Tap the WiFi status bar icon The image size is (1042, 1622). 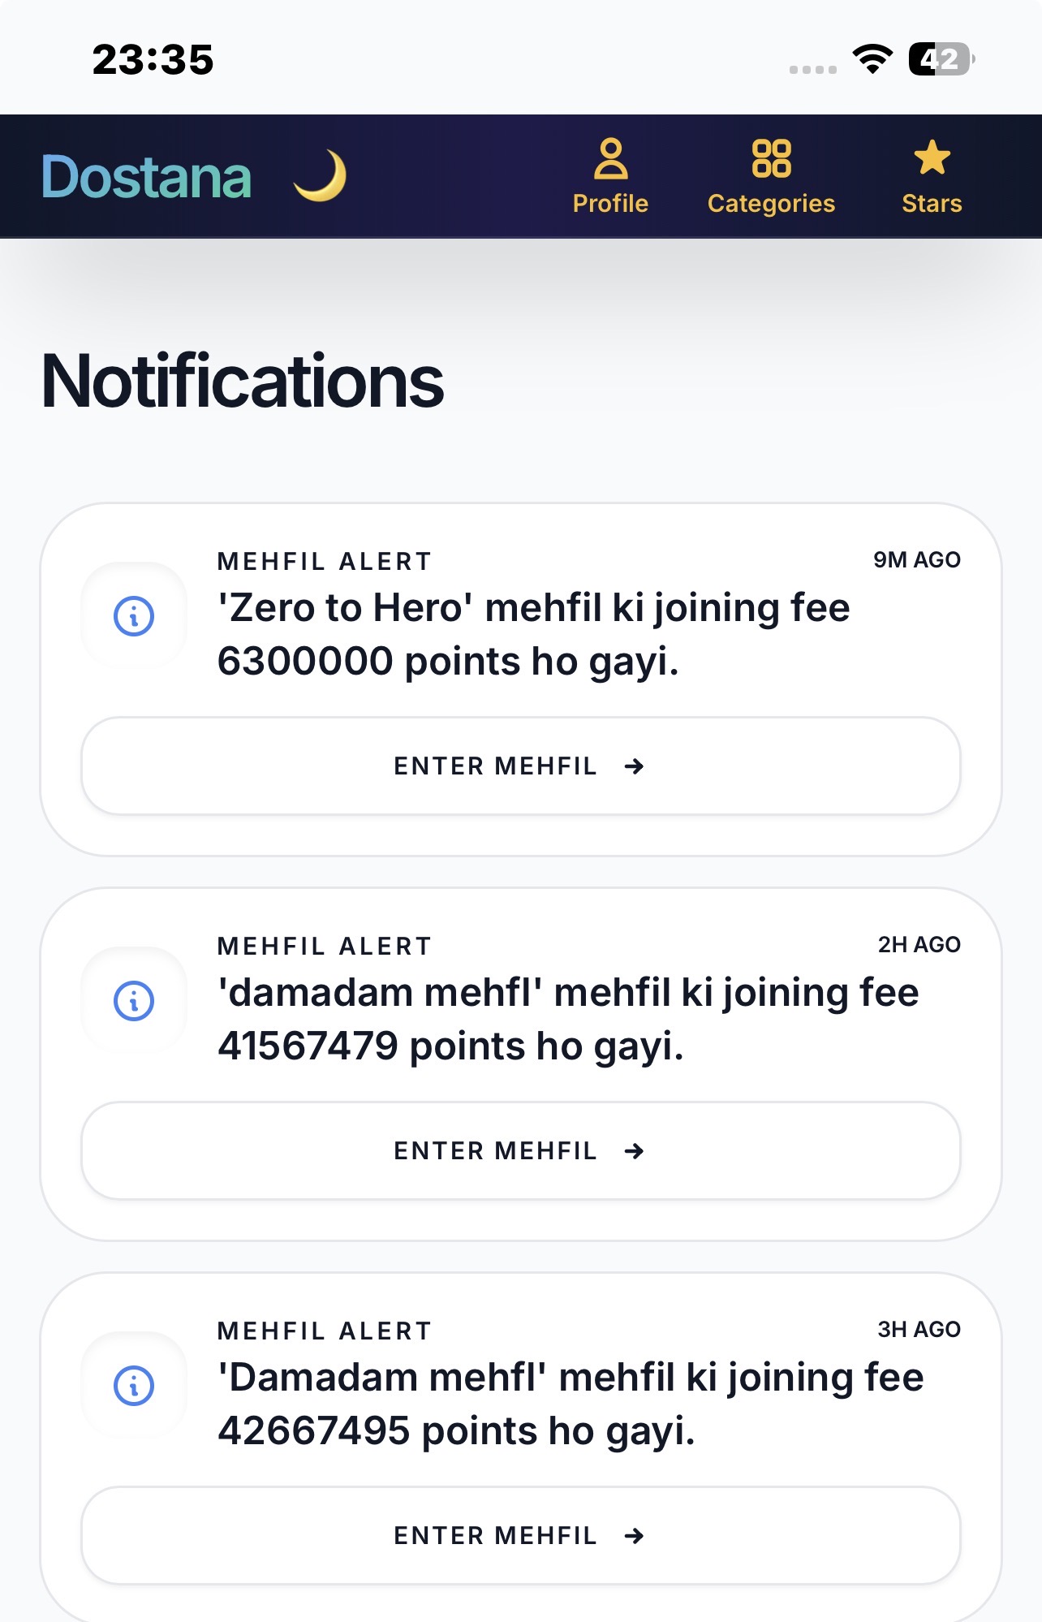[872, 59]
